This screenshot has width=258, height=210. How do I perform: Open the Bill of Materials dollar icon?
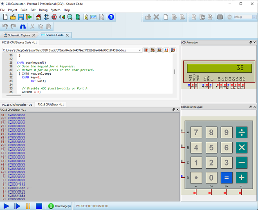(85, 17)
